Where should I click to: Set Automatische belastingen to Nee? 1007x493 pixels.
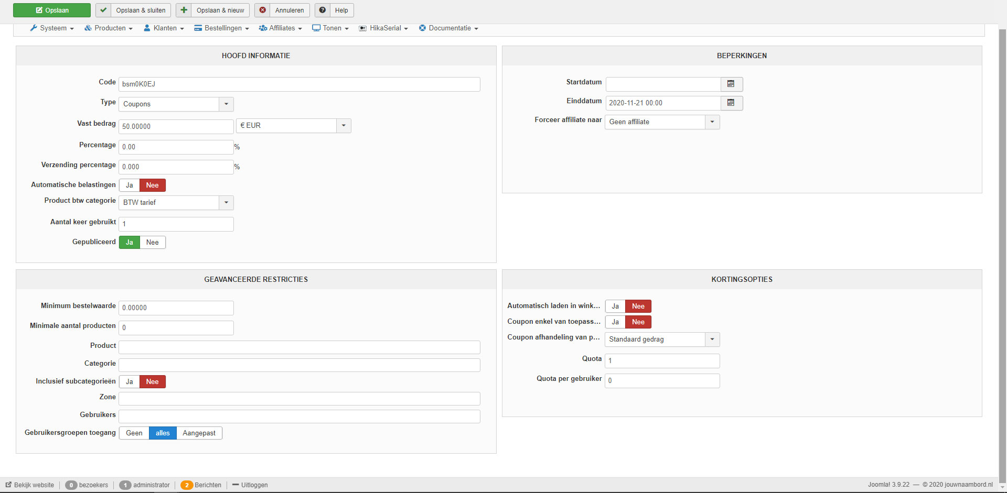click(153, 185)
